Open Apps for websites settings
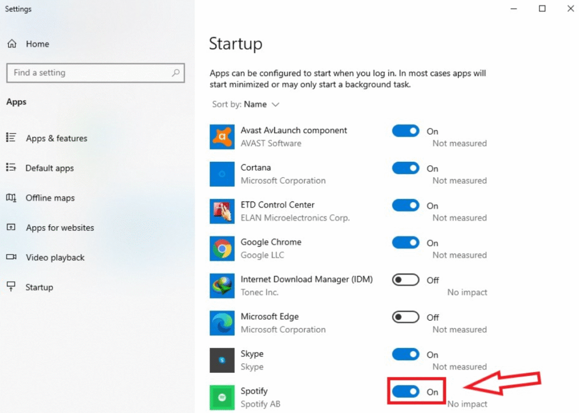This screenshot has width=579, height=413. (59, 227)
